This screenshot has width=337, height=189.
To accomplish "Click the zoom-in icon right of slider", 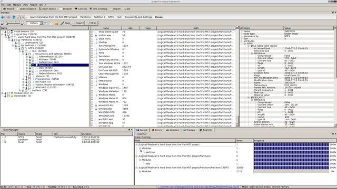I will (x=22, y=23).
